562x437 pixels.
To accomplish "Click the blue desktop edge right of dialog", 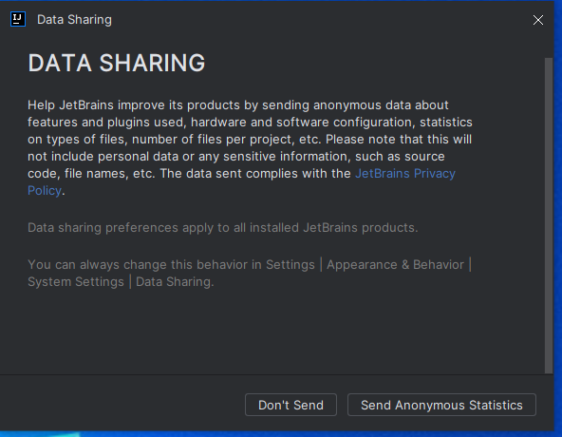I will point(558,216).
